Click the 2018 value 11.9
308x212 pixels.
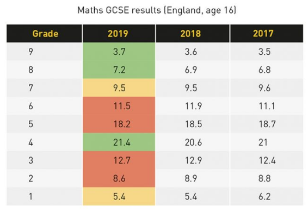point(193,106)
